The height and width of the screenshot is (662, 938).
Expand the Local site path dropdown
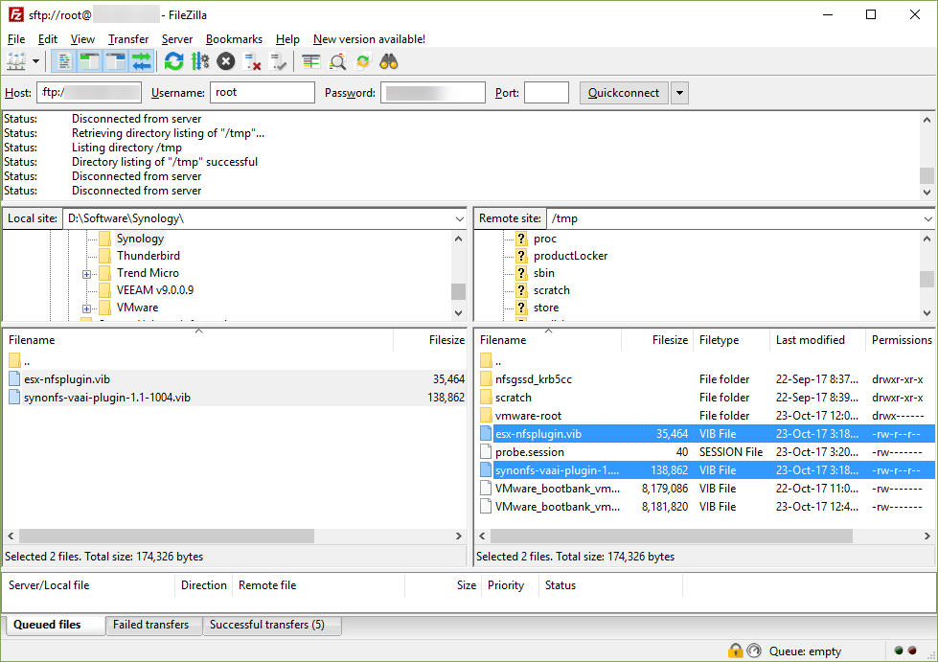click(459, 218)
